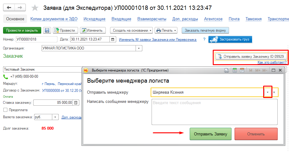This screenshot has height=152, width=289.
Task: Maximize the Выберите менеджера логиста dialog
Action: (x=273, y=70)
